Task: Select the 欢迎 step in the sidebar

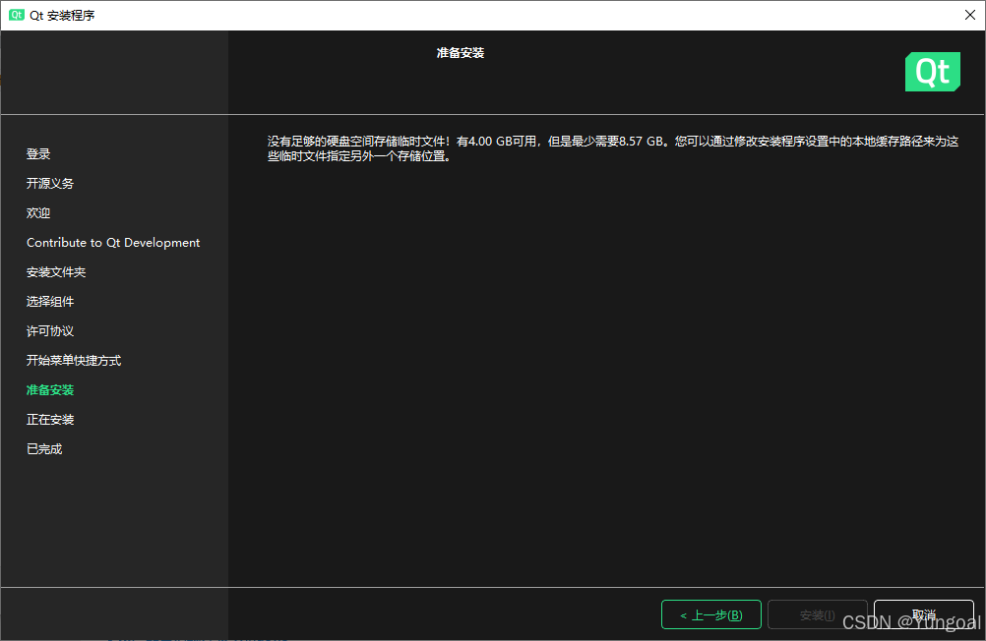Action: pyautogui.click(x=38, y=213)
